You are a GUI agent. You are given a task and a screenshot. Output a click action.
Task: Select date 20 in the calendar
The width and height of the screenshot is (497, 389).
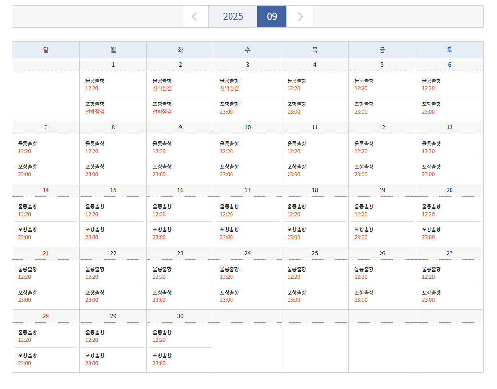point(450,190)
